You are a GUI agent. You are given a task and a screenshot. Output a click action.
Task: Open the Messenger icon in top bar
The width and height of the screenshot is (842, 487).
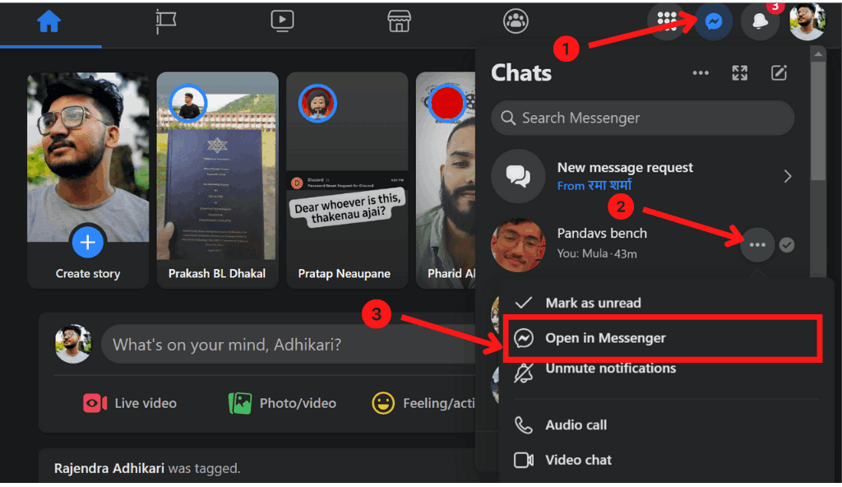pos(714,21)
